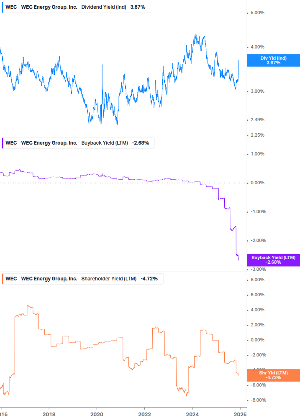This screenshot has width=300, height=420.
Task: Select the purple Buyback Yield legend color bar
Action: click(x=3, y=143)
